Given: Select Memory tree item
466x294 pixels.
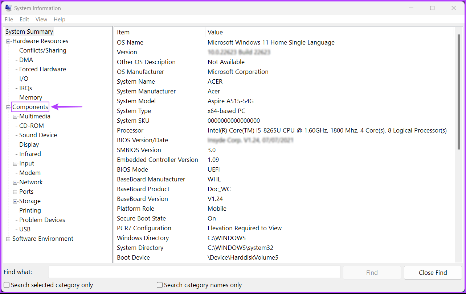Looking at the screenshot, I should (x=31, y=97).
